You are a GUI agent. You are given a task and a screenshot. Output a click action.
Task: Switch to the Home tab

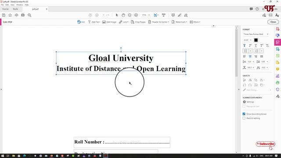tap(5, 9)
